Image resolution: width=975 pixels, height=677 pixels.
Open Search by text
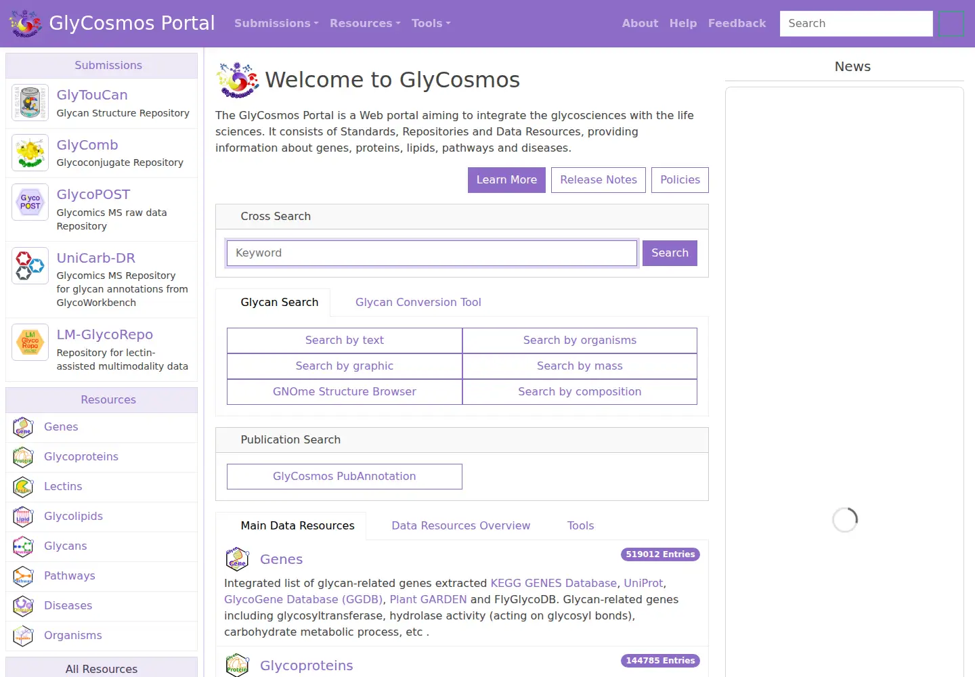345,341
